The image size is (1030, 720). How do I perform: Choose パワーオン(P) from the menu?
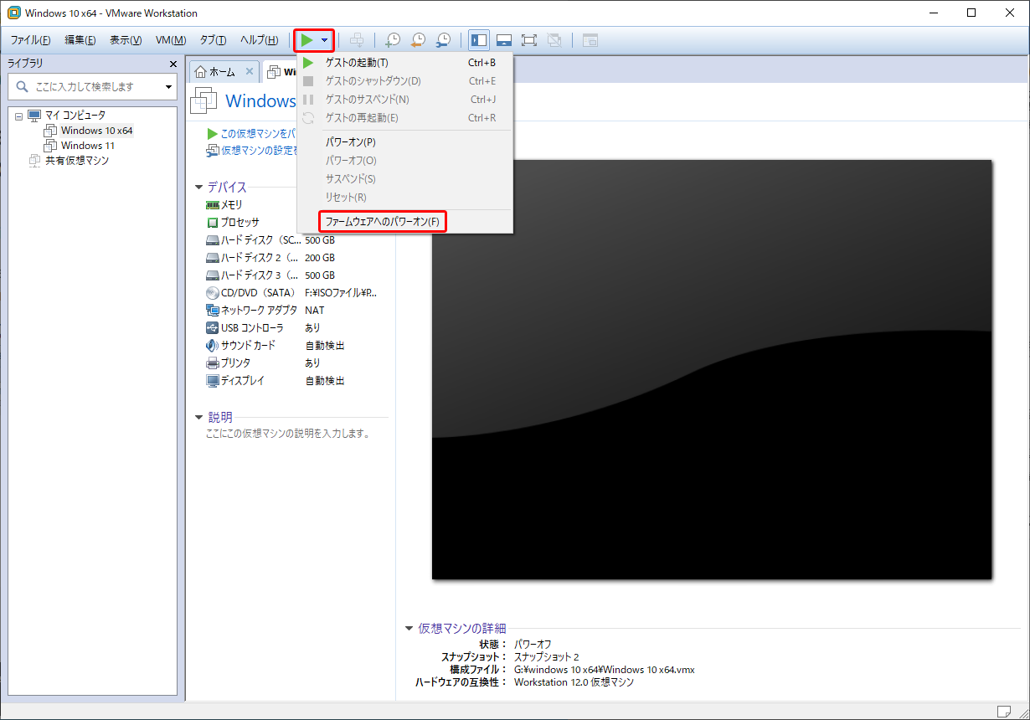click(x=404, y=142)
